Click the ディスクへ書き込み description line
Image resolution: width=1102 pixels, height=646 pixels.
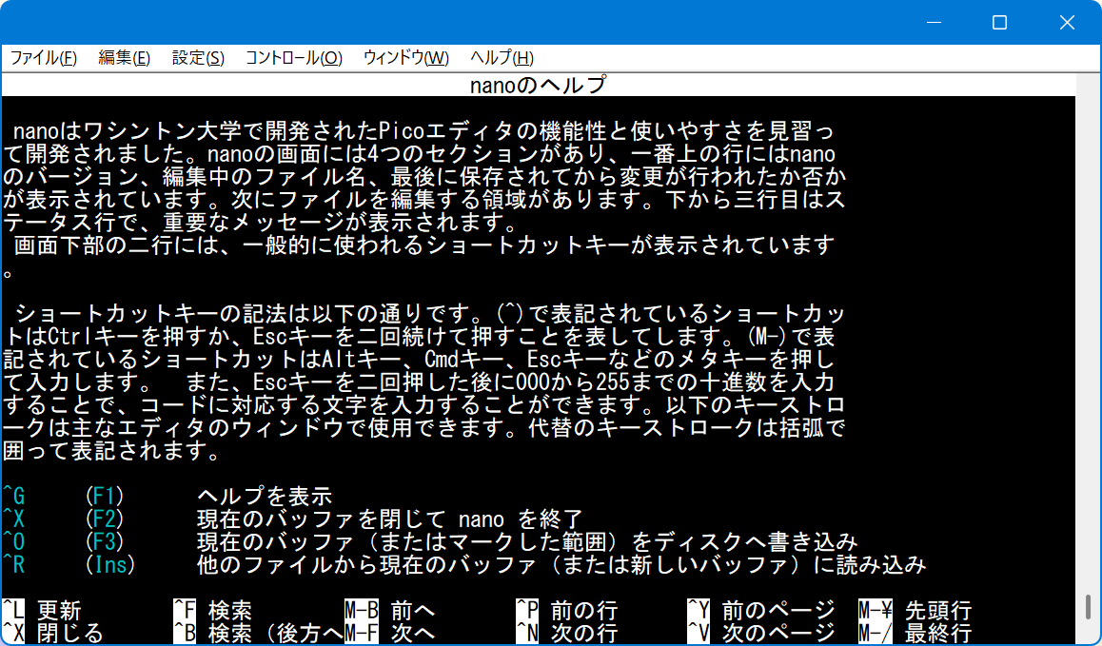click(x=528, y=542)
